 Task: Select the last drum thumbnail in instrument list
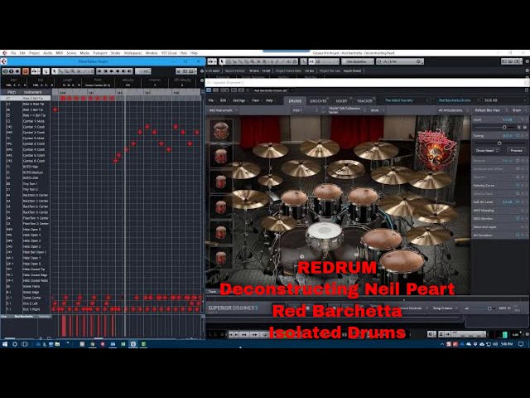(x=221, y=258)
